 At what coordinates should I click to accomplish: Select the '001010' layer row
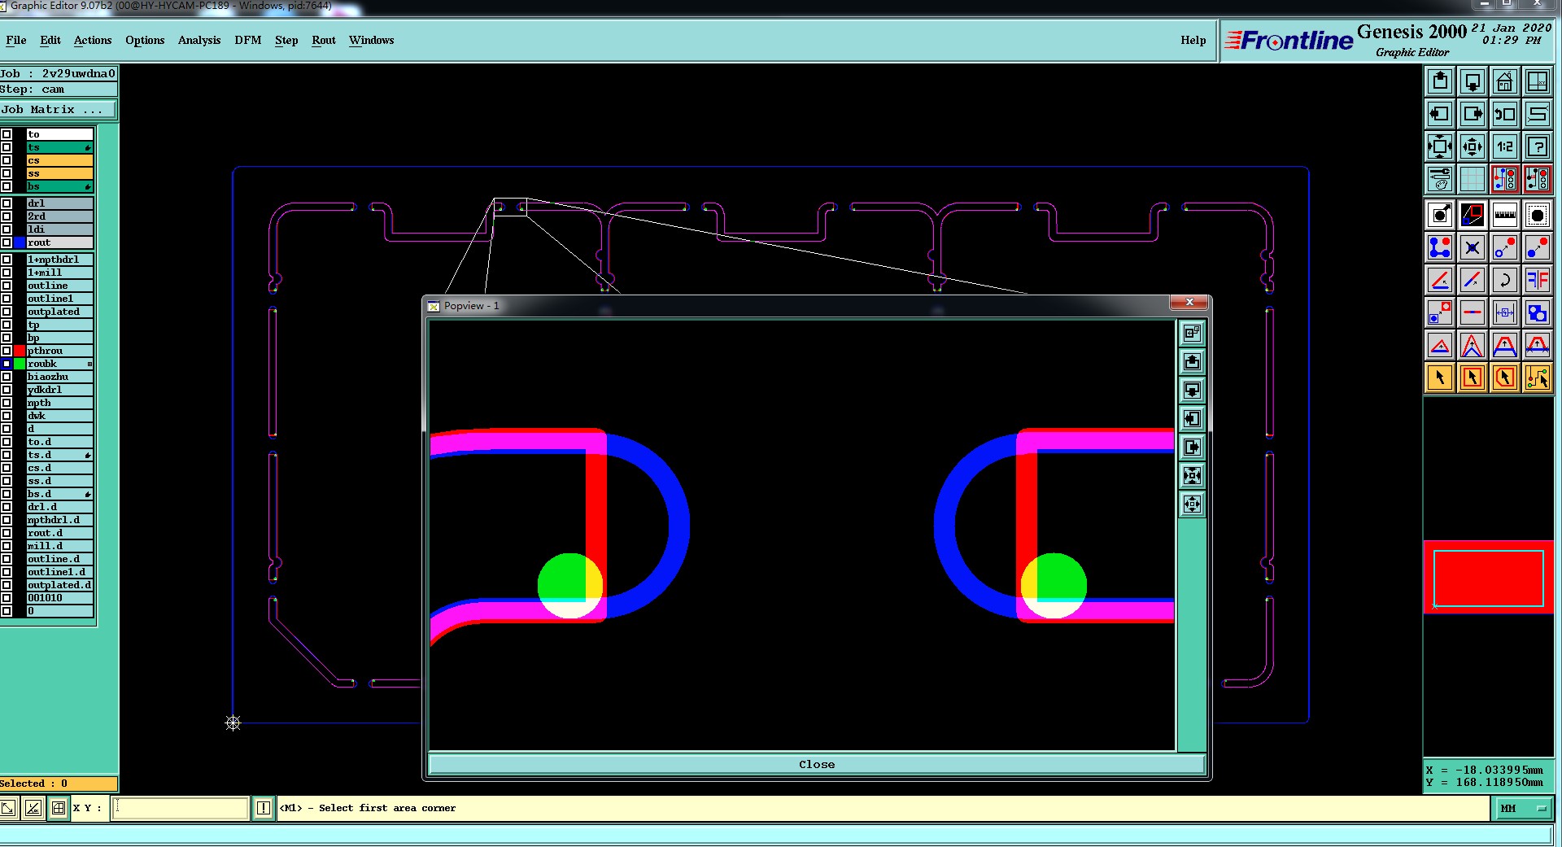coord(59,598)
